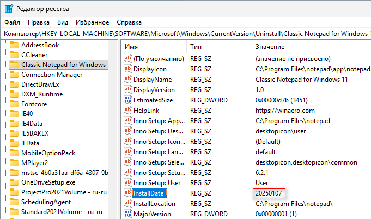The height and width of the screenshot is (219, 371).
Task: Click the string icon of HelpLink value
Action: point(128,110)
